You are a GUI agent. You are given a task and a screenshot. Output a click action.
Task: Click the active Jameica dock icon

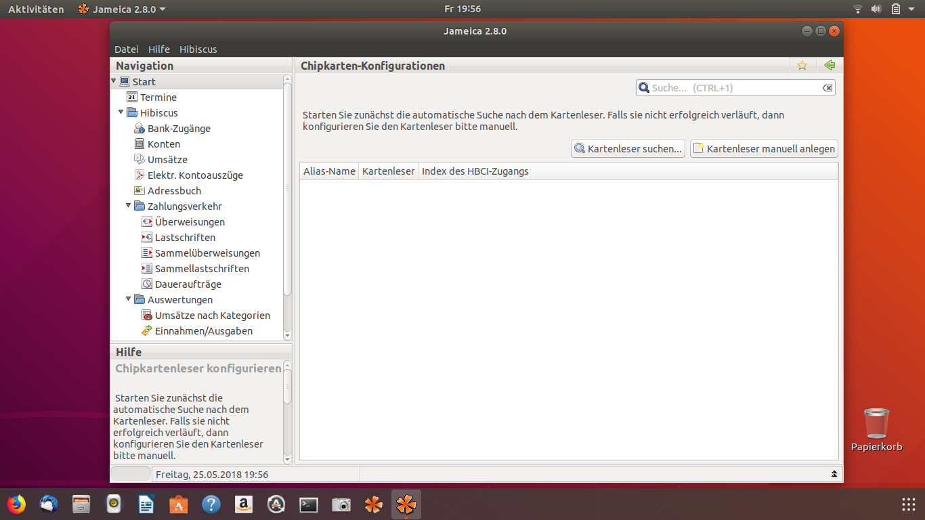[406, 504]
